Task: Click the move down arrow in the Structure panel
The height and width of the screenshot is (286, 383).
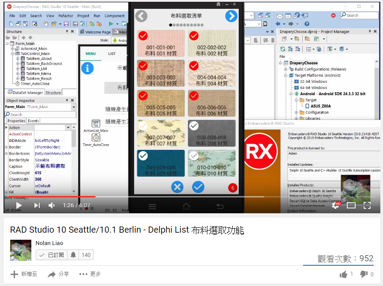Action: click(x=30, y=37)
